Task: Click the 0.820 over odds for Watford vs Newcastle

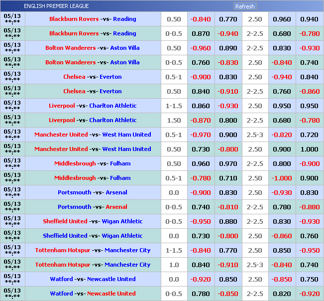Action: [x=282, y=294]
